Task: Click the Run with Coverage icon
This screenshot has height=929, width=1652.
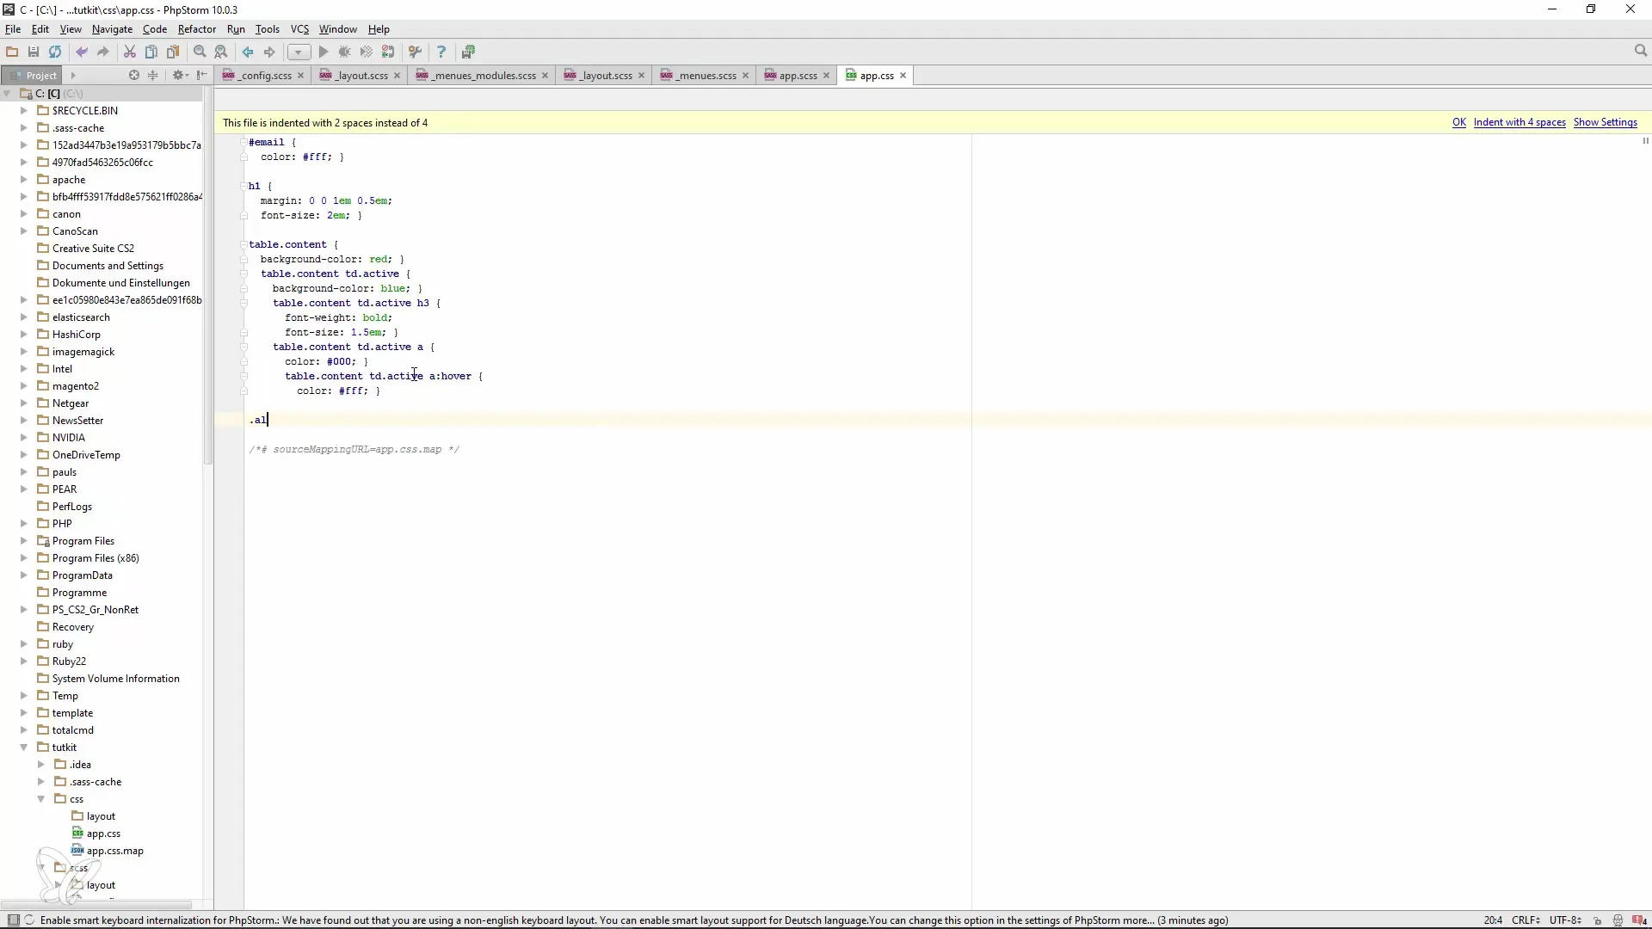Action: click(367, 52)
